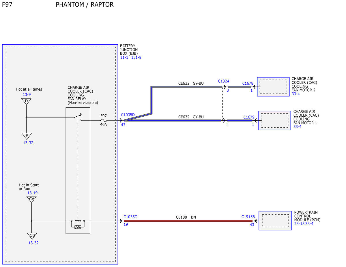This screenshot has width=346, height=267.
Task: Click the upper CE632 GY-BU wire label
Action: coord(191,83)
